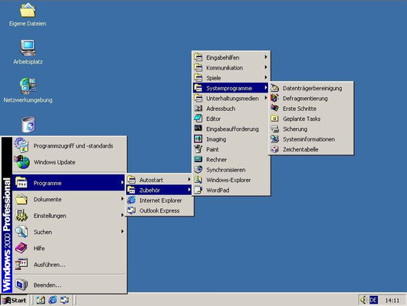Select Dokumente in the Start menu
Screen dimensions: 407x306
pyautogui.click(x=69, y=199)
